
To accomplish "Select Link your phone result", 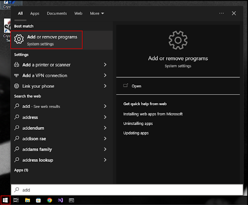I will (x=38, y=86).
